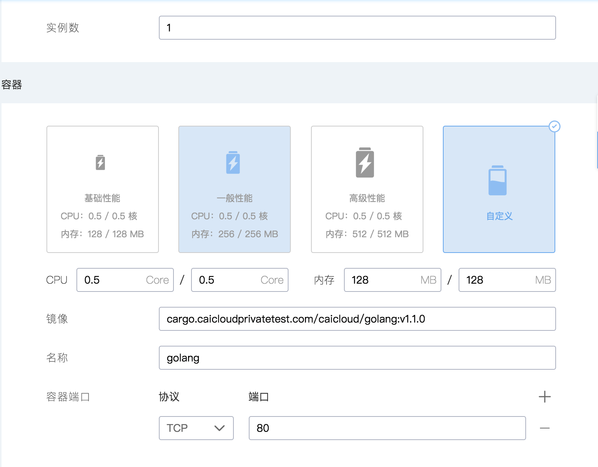
Task: Click the basic performance battery icon
Action: pos(100,162)
